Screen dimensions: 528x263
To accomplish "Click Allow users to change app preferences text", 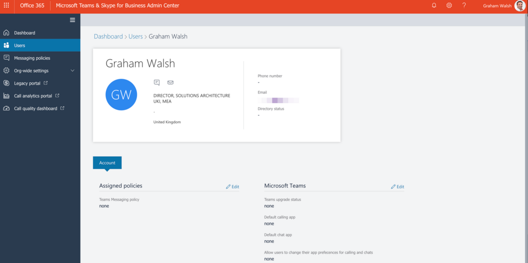I will pyautogui.click(x=319, y=252).
